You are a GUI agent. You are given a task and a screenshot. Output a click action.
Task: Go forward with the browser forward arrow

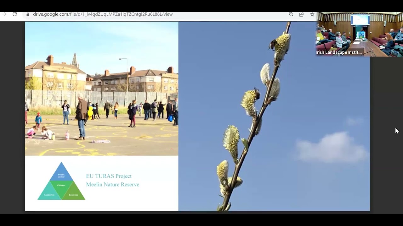click(4, 14)
